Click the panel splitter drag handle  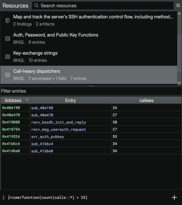(91, 86)
